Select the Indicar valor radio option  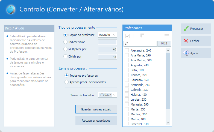[65, 42]
